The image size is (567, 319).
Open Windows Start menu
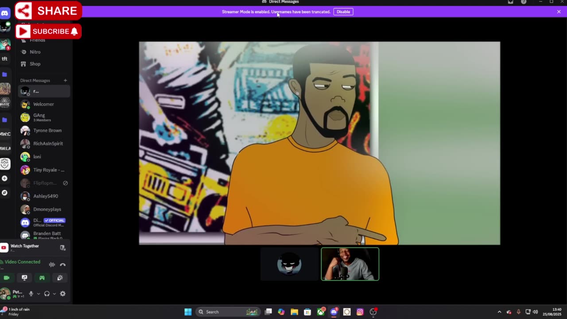[x=188, y=312]
